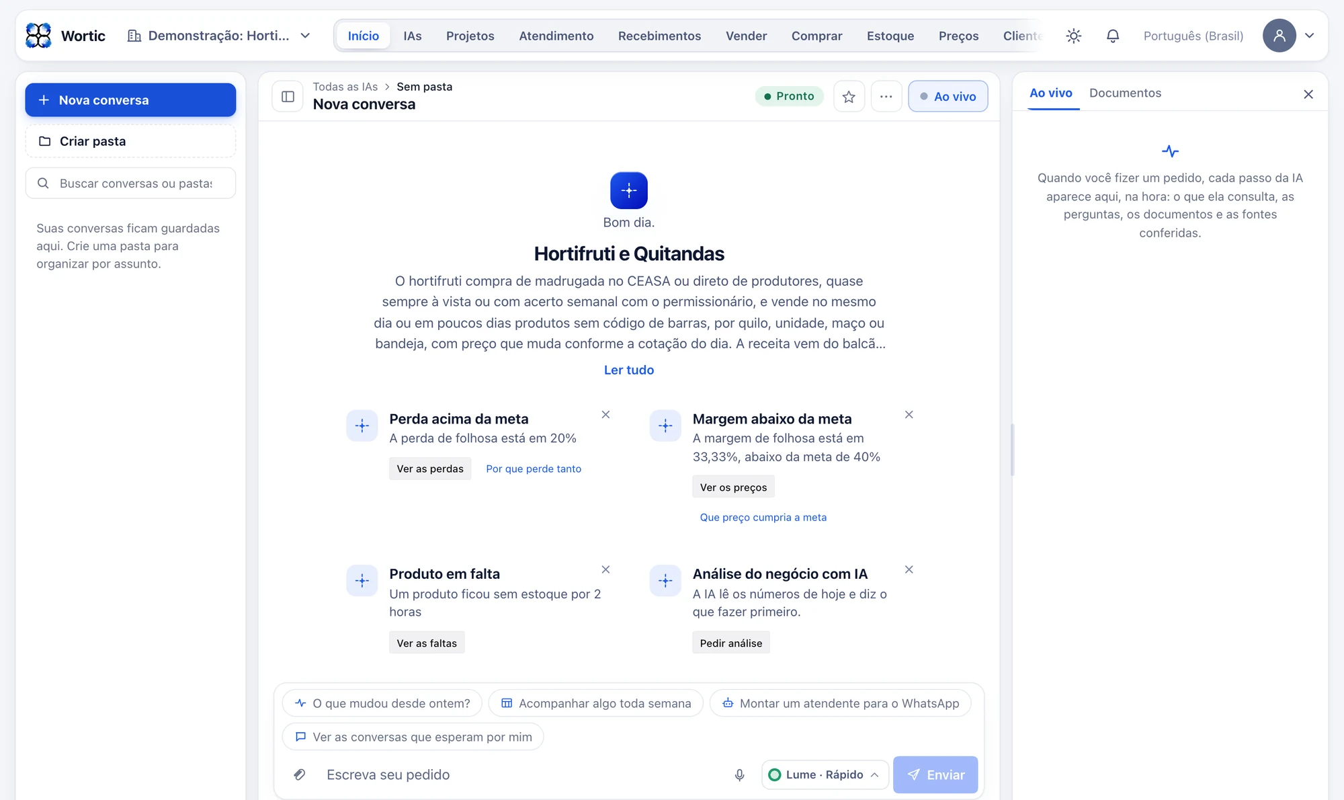The height and width of the screenshot is (800, 1344).
Task: Select O que mudou desde ontem suggestion
Action: [x=382, y=703]
